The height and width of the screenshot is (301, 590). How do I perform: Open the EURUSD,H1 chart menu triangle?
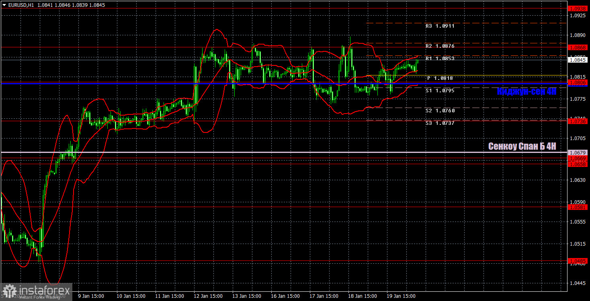(x=4, y=5)
